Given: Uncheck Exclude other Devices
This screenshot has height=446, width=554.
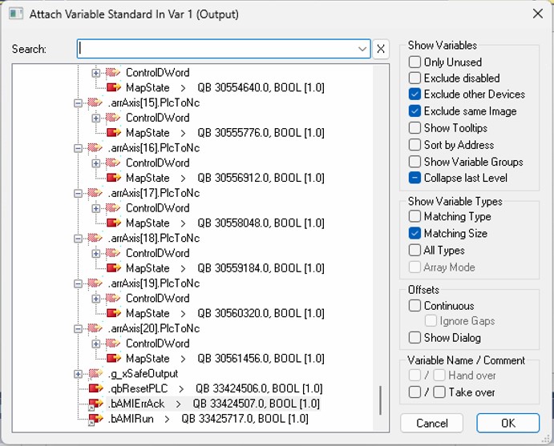Looking at the screenshot, I should (414, 94).
